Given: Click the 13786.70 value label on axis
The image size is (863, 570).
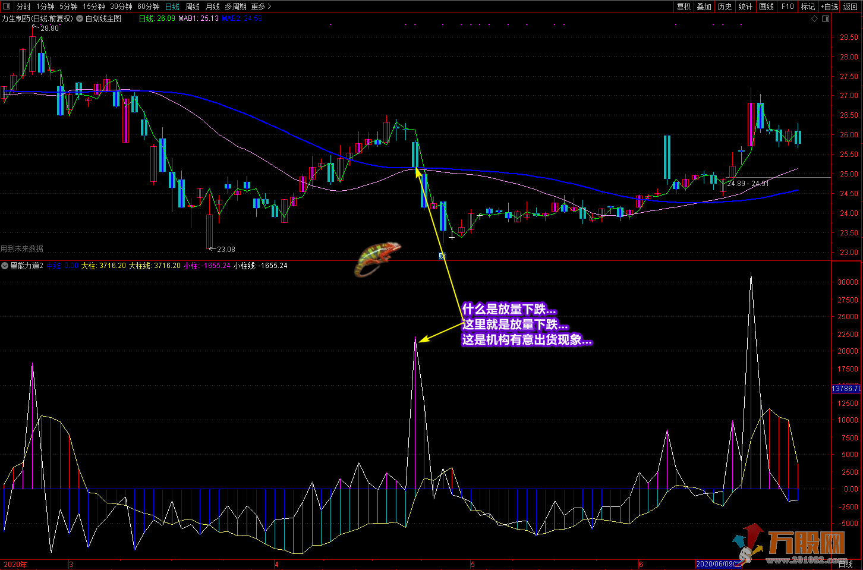Looking at the screenshot, I should (846, 388).
